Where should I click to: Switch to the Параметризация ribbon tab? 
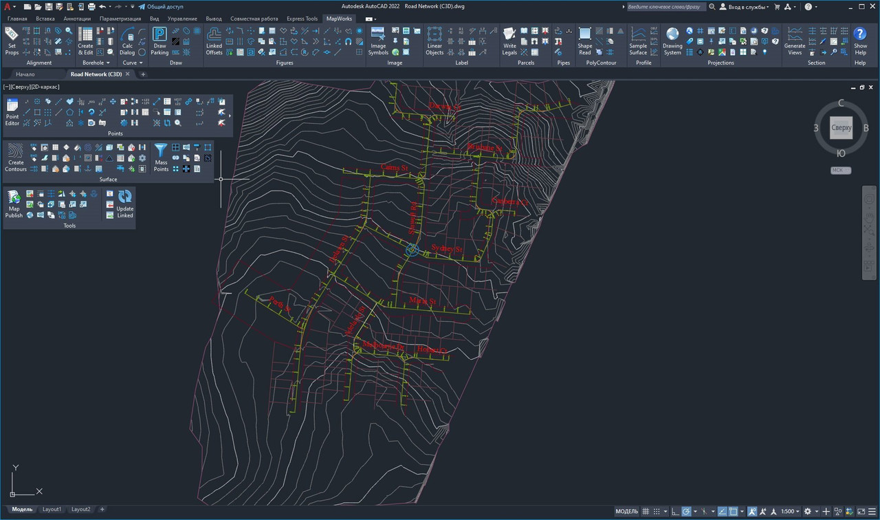pyautogui.click(x=120, y=19)
